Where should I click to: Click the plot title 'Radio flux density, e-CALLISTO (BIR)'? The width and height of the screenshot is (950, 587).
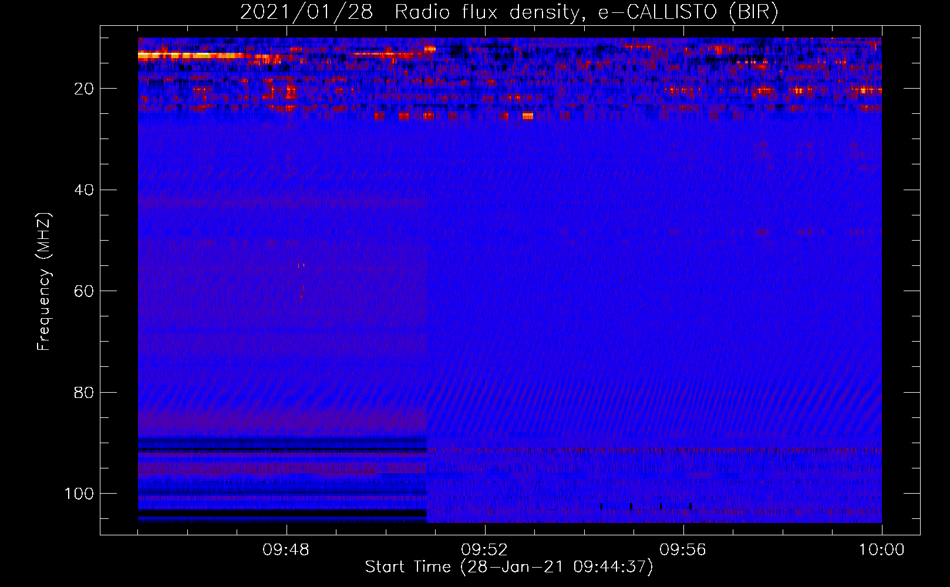click(587, 12)
